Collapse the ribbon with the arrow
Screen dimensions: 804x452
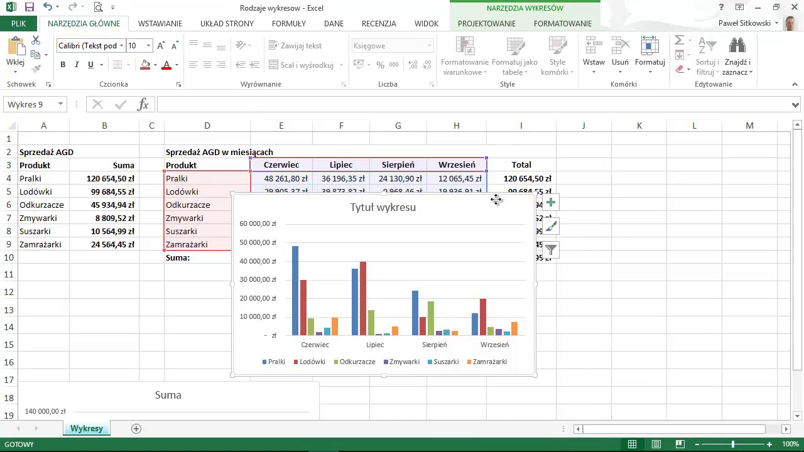pyautogui.click(x=795, y=84)
